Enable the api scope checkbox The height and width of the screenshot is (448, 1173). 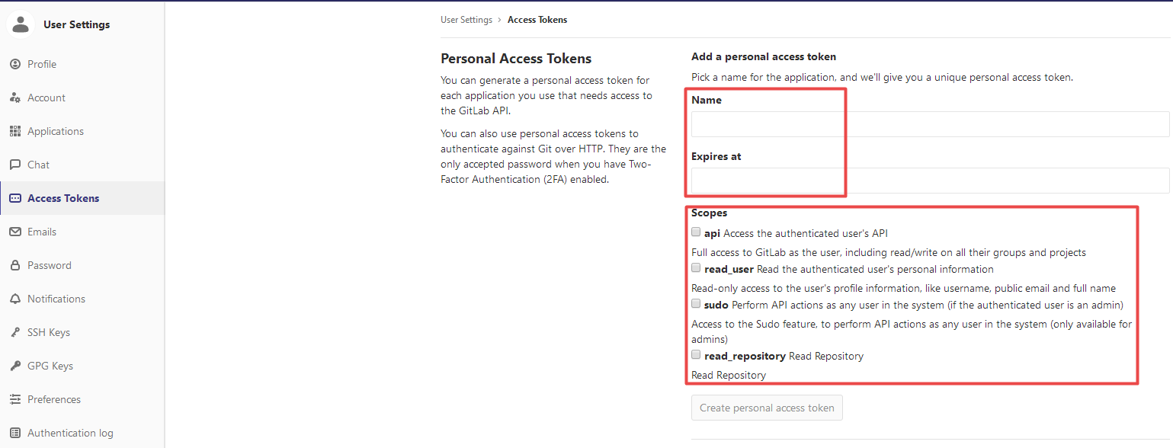[696, 232]
